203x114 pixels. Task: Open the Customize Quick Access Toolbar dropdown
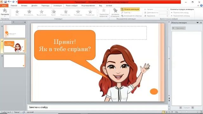pos(16,2)
